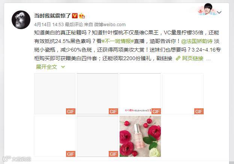Open the poster's profile avatar
The height and width of the screenshot is (164, 234).
pyautogui.click(x=21, y=20)
